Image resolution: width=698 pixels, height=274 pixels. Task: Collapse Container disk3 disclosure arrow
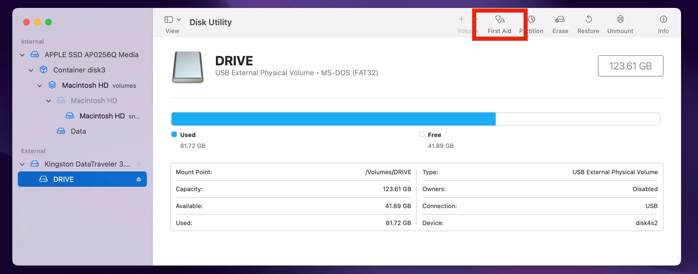pyautogui.click(x=31, y=70)
